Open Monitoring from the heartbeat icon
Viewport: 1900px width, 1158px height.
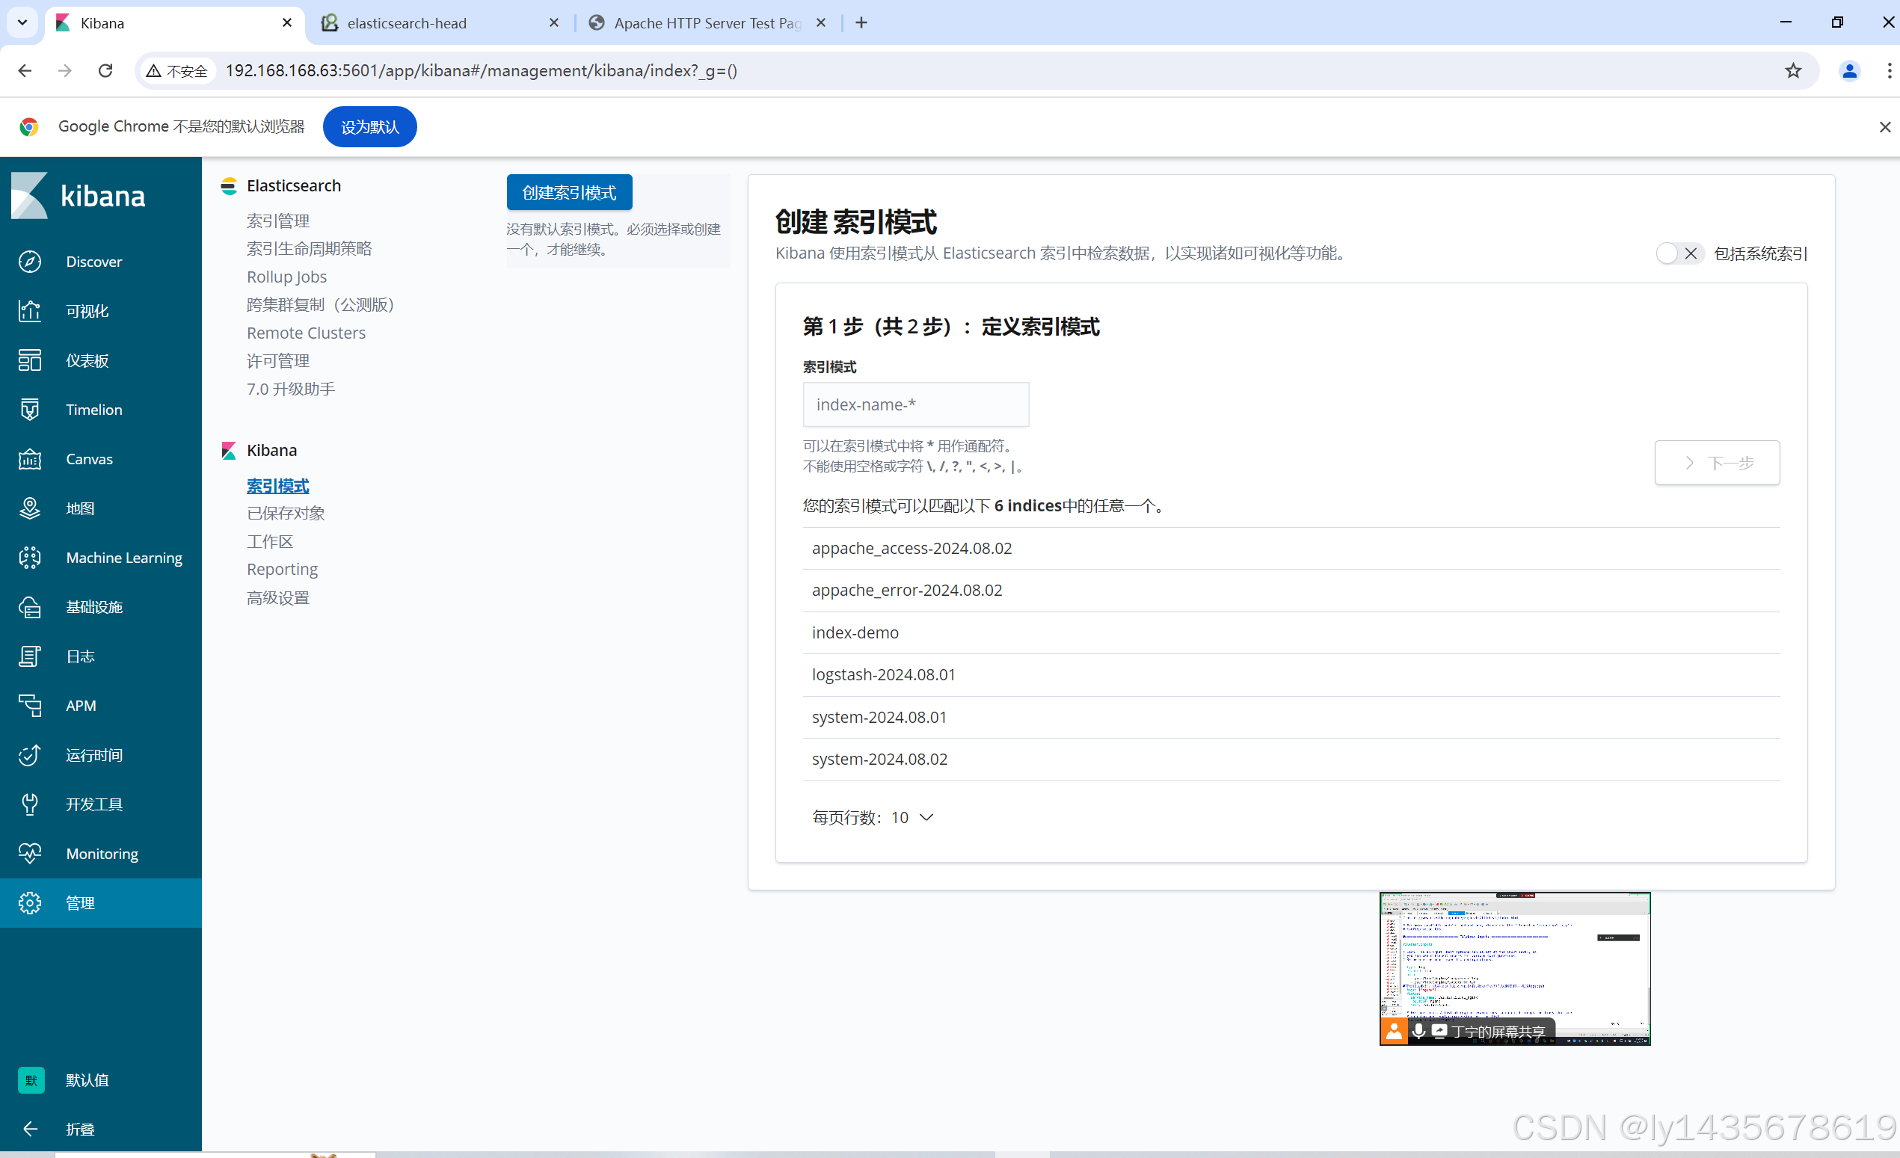[29, 854]
